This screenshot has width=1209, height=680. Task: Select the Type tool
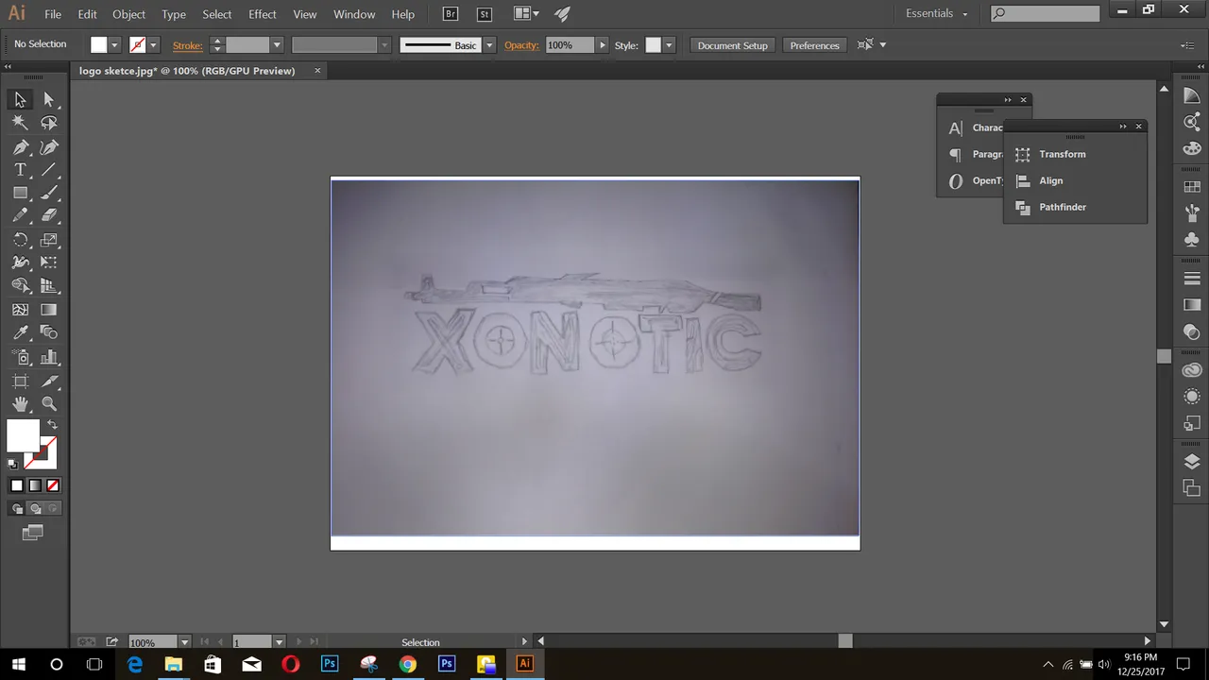(20, 170)
